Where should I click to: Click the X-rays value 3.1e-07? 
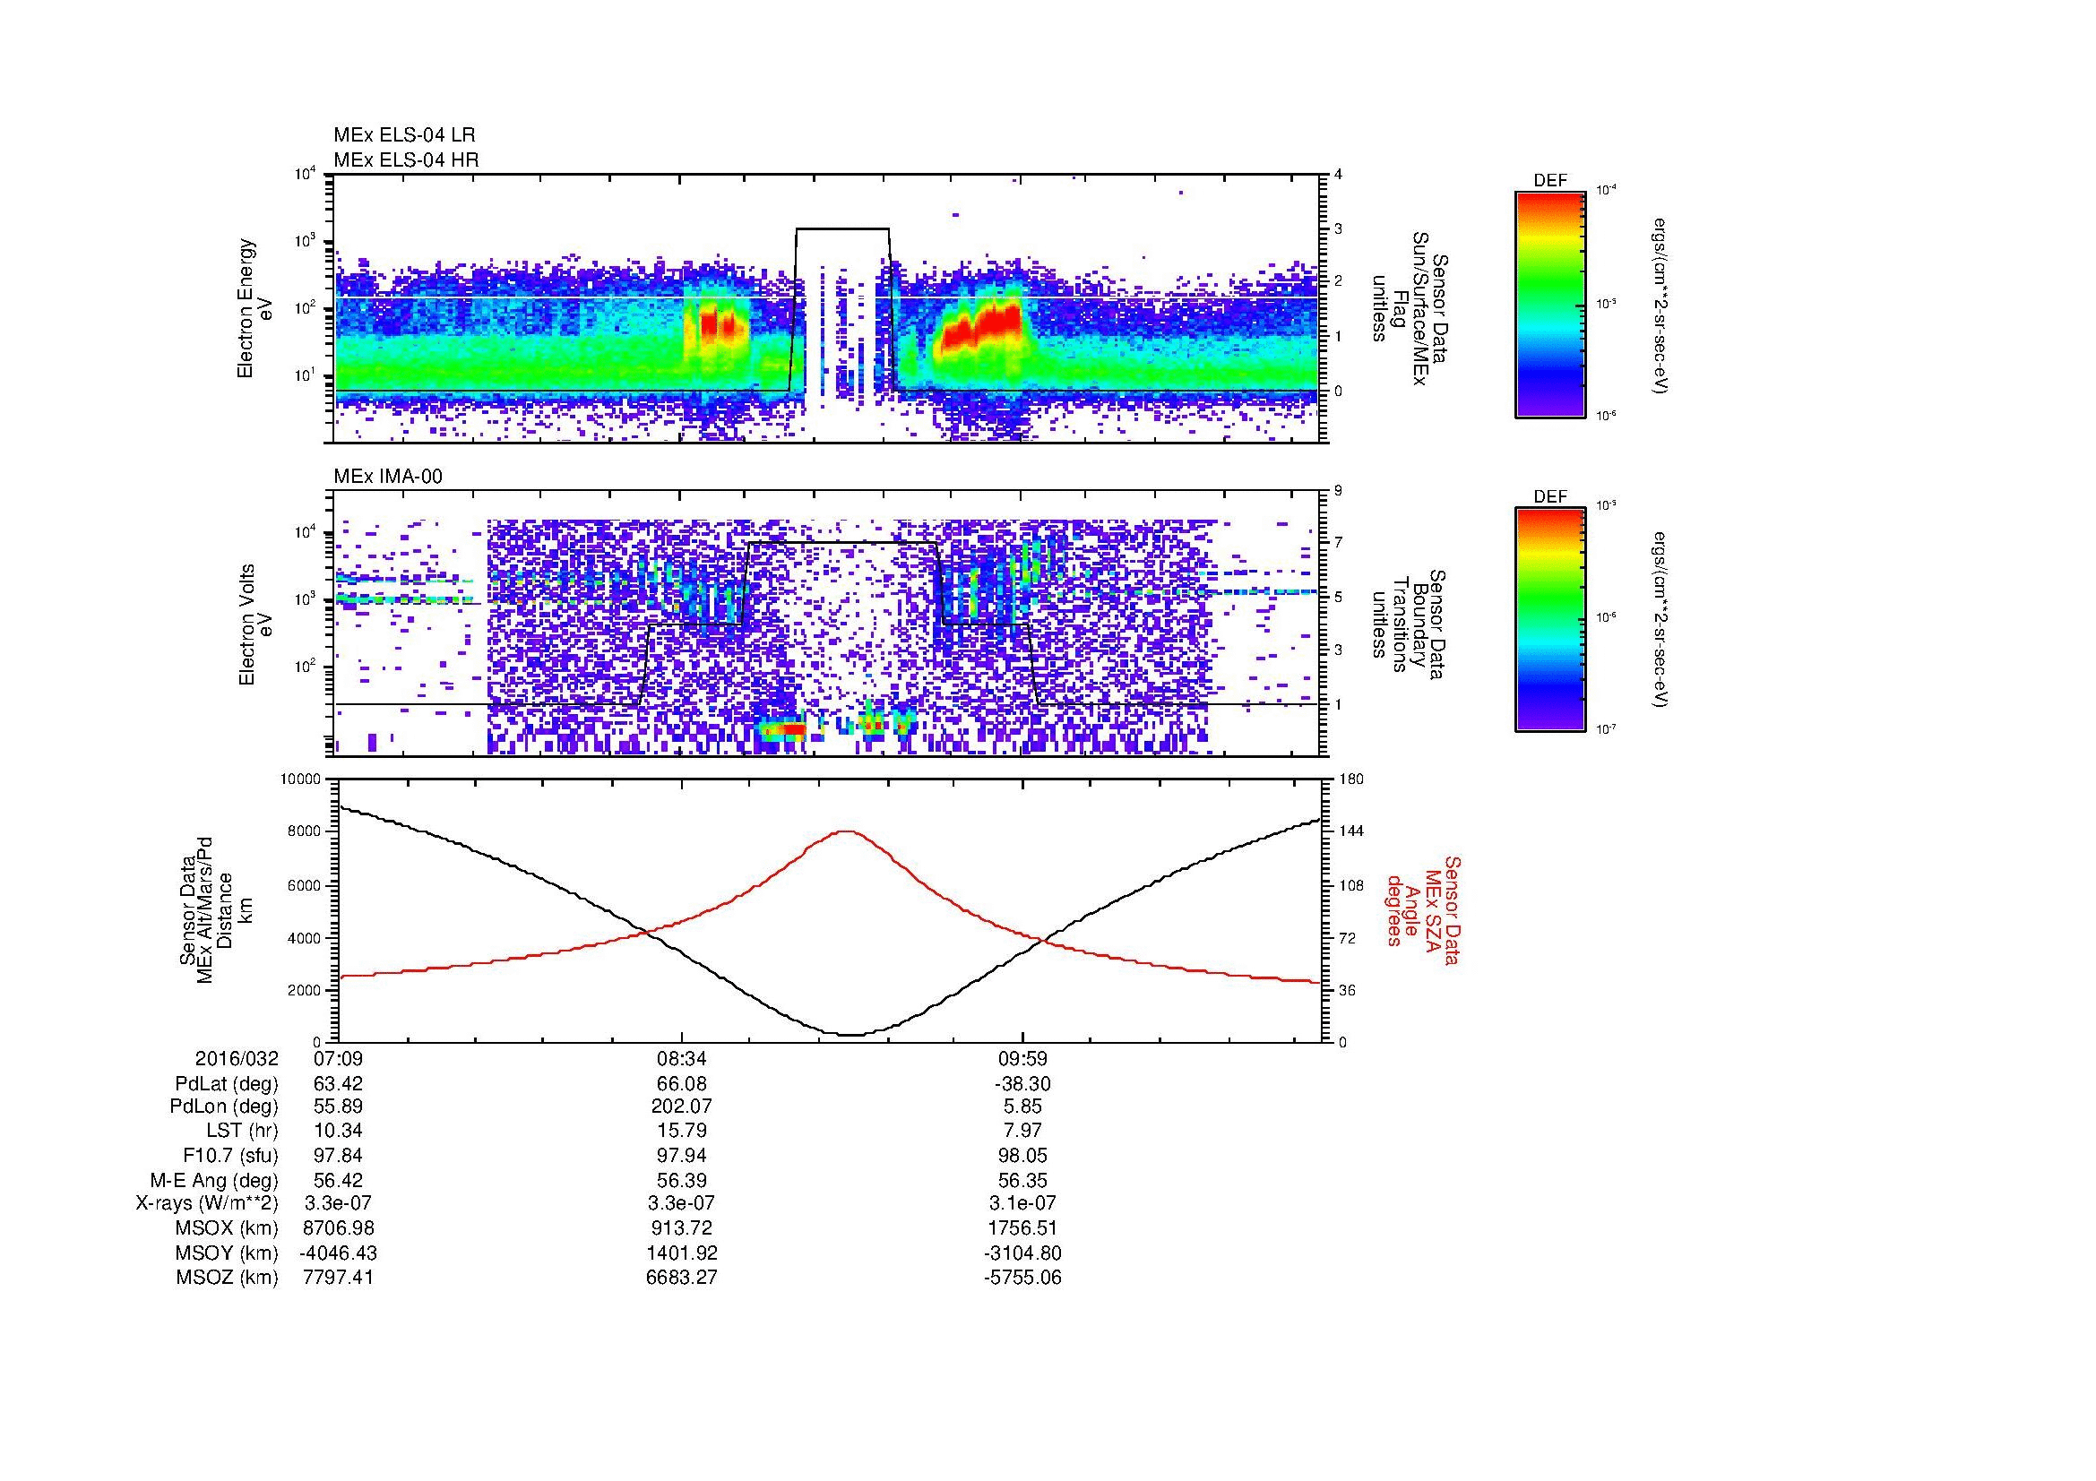click(1022, 1203)
